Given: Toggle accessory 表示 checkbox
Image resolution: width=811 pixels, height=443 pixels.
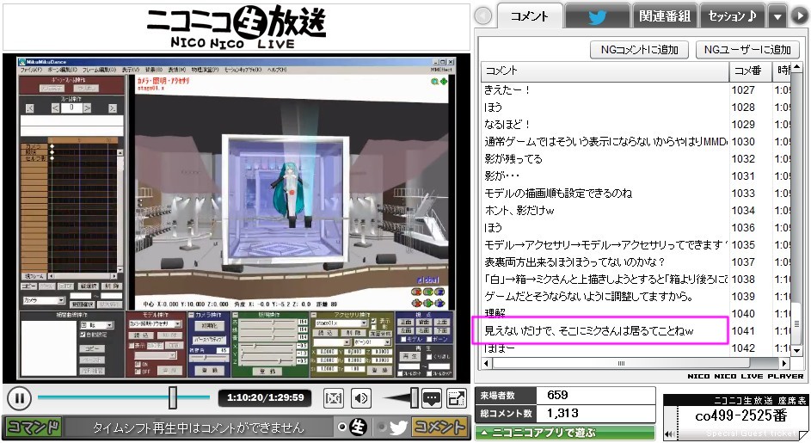Looking at the screenshot, I should pyautogui.click(x=373, y=321).
